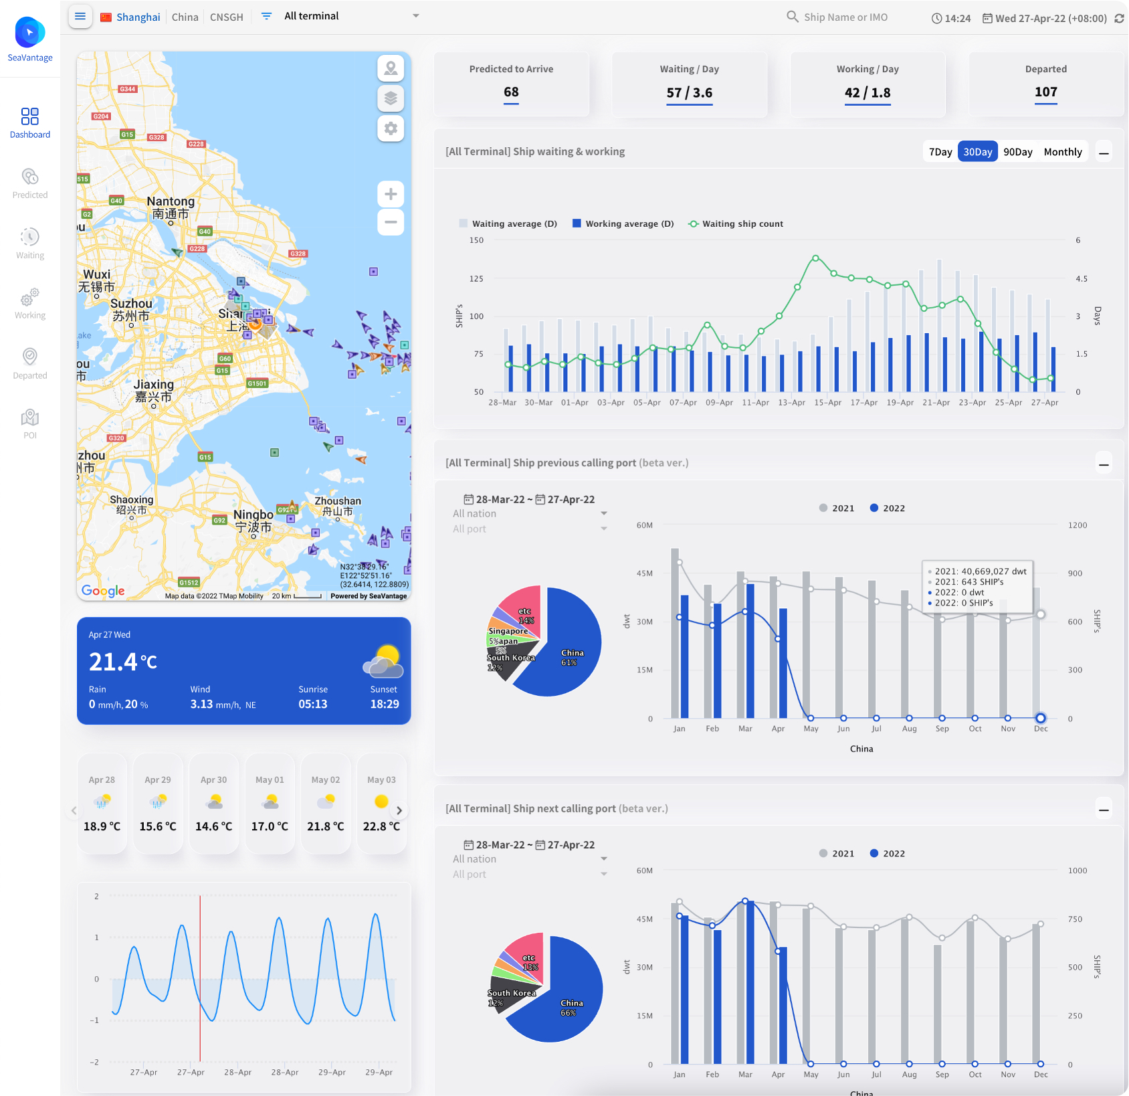Toggle 2022 series in next calling port chart
This screenshot has width=1129, height=1096.
[888, 853]
